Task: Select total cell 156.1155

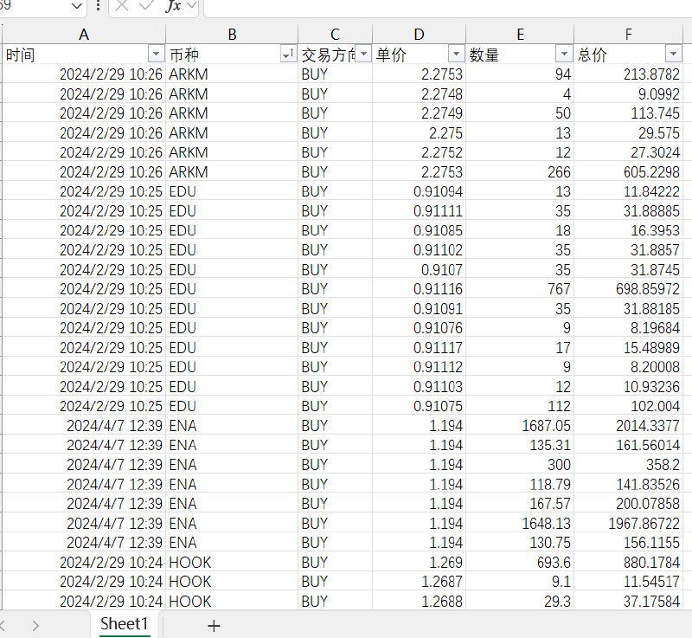Action: point(629,542)
